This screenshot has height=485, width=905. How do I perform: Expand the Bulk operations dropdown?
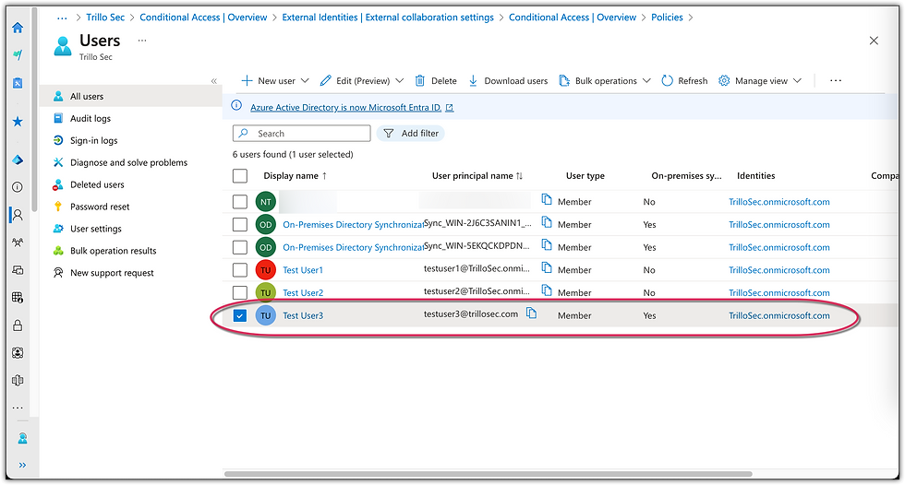[646, 80]
